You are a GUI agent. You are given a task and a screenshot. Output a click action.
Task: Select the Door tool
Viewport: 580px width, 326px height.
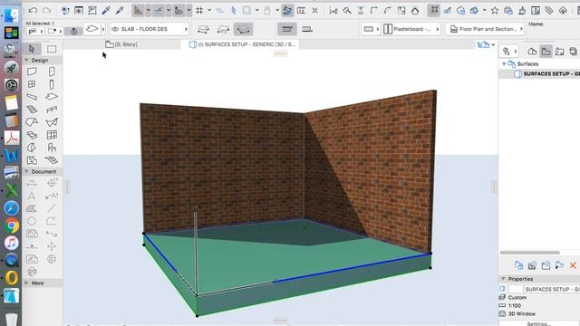point(52,71)
